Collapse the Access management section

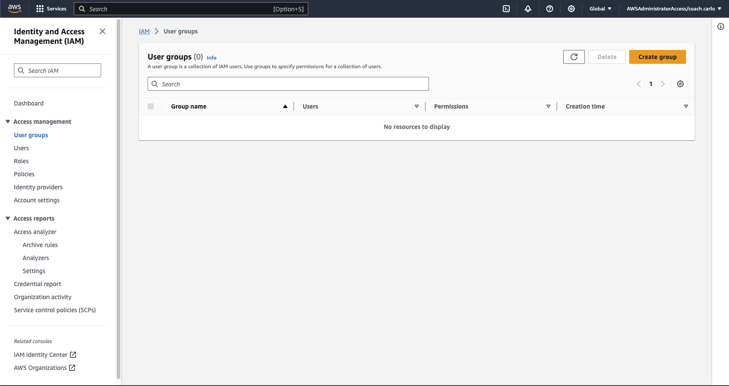8,122
